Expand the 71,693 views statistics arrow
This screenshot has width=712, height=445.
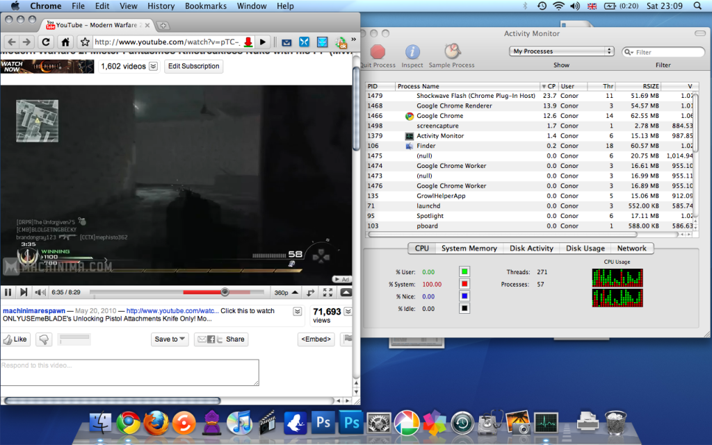[348, 311]
